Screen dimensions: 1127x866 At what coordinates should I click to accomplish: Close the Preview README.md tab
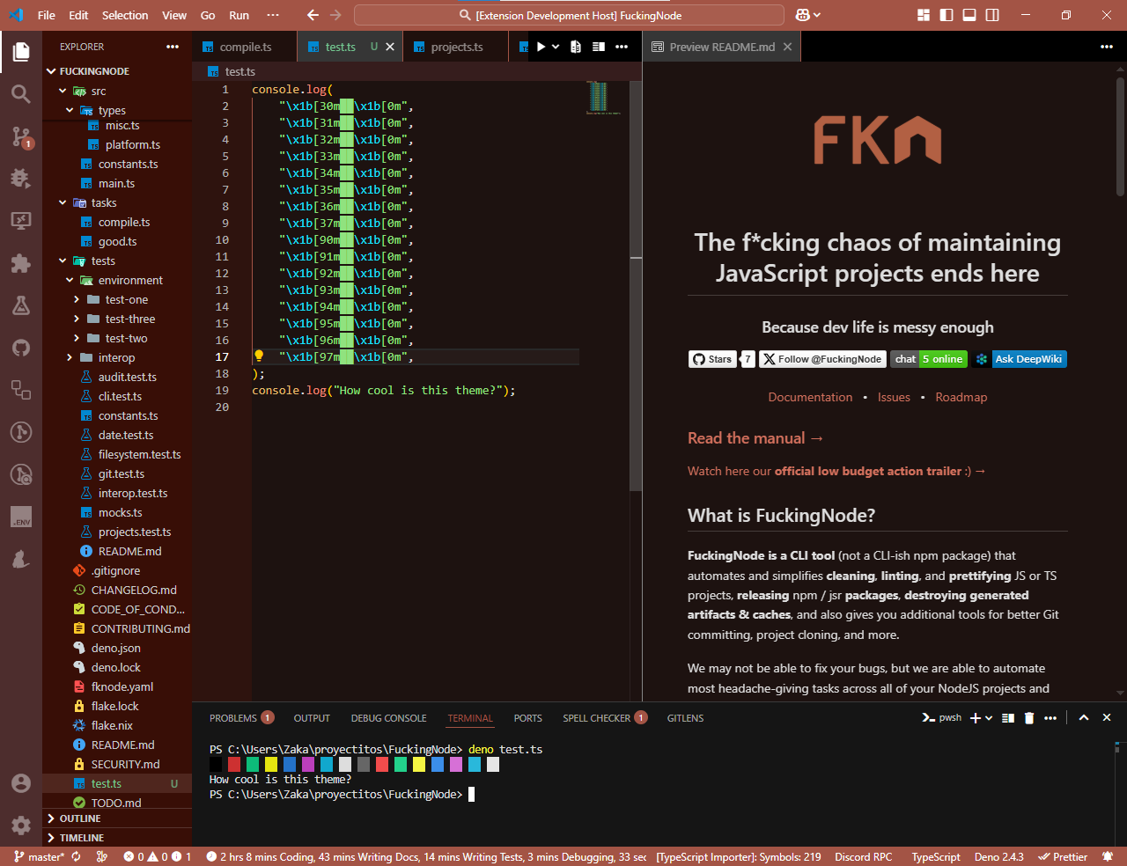point(787,47)
